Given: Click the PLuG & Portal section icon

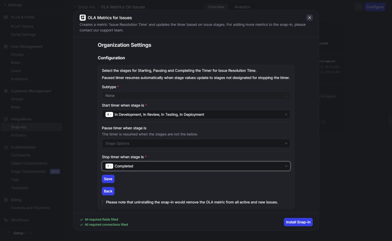Looking at the screenshot, I should pos(6,17).
